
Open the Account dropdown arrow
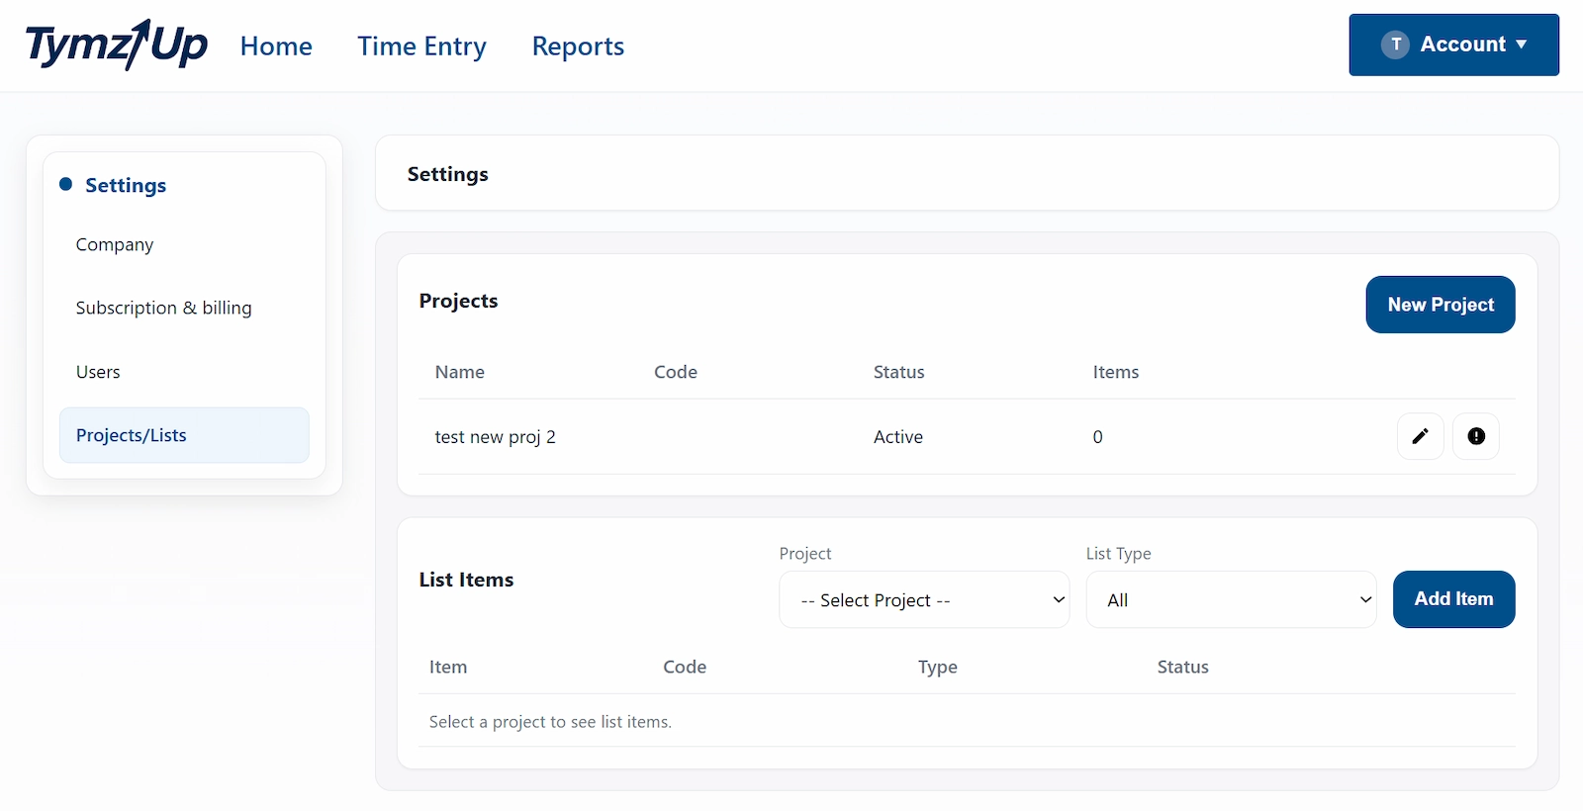click(x=1522, y=45)
